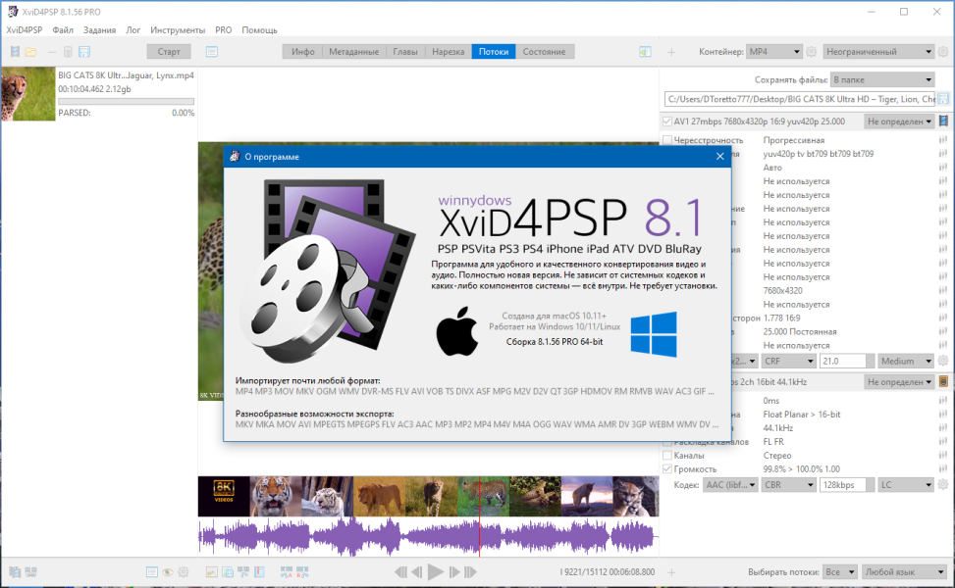Viewport: 955px width, 588px height.
Task: Open video codec settings gear beside Medium
Action: coord(943,361)
